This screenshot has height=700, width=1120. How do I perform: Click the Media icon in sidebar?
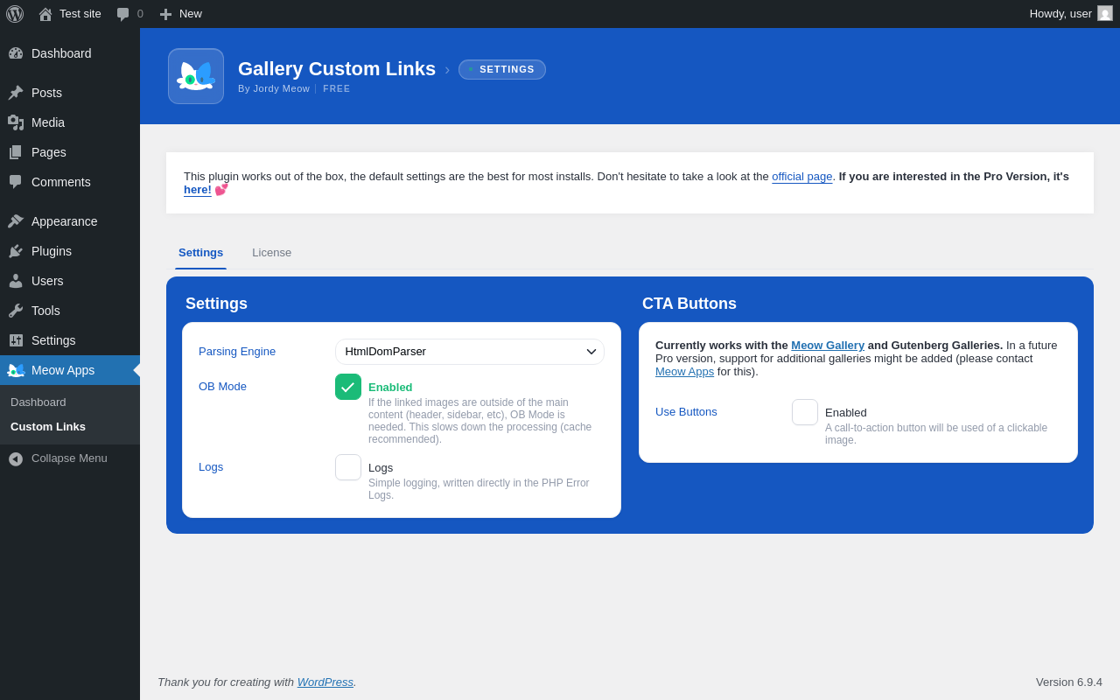coord(16,122)
